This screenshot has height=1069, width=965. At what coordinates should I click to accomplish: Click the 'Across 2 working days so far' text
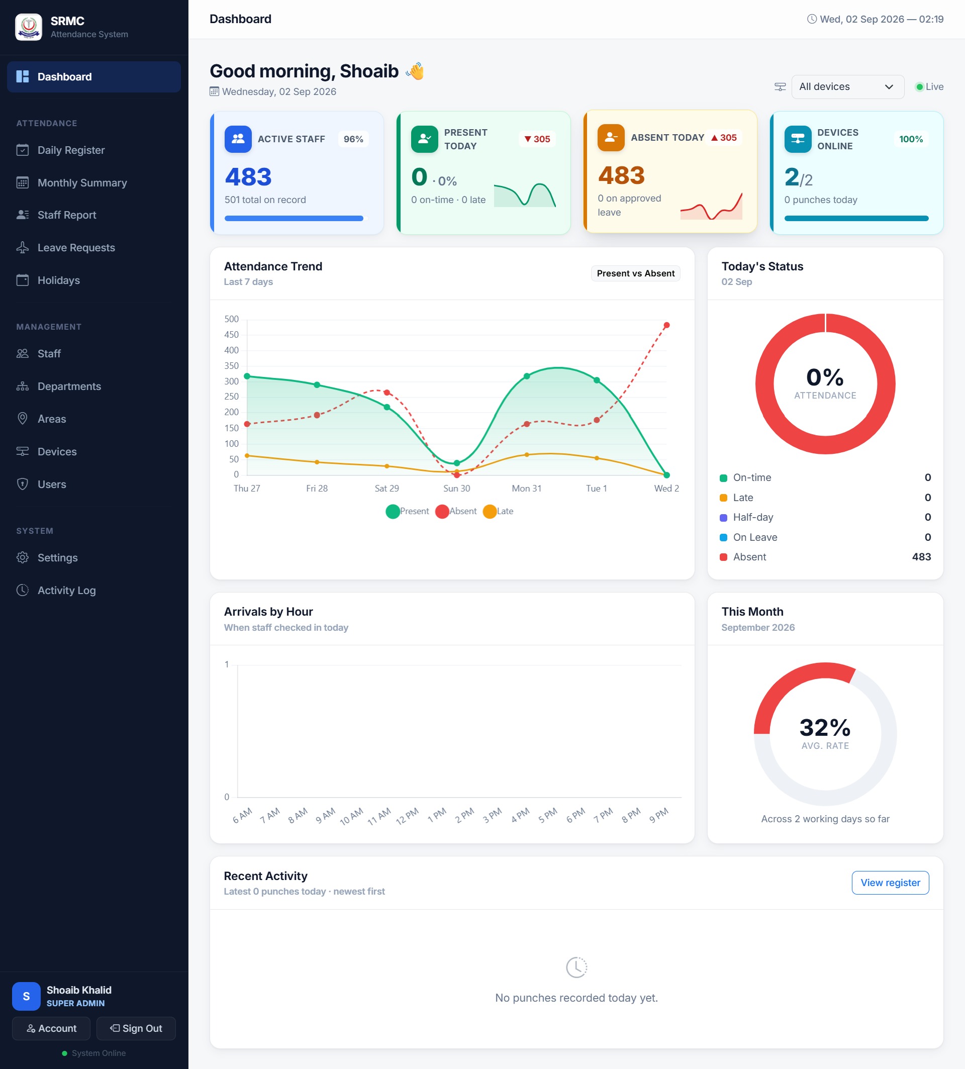tap(825, 819)
